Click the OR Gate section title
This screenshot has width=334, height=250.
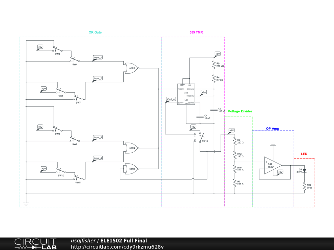[95, 33]
